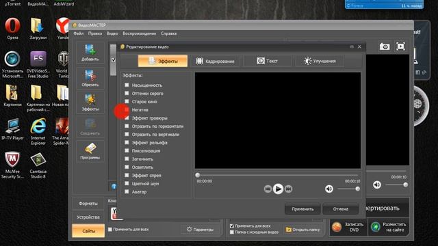
Task: Take a snapshot with the camera icon
Action: [385, 46]
